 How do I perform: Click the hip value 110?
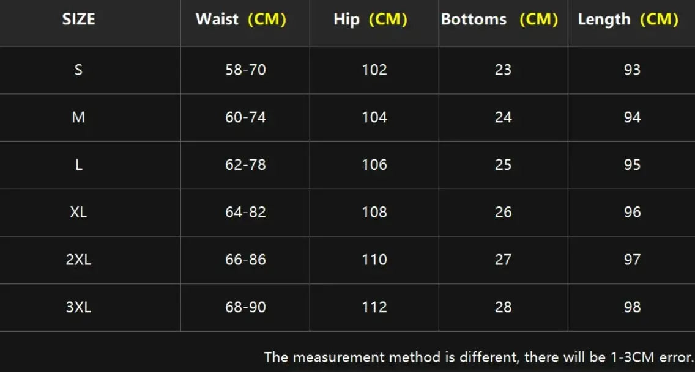tap(374, 260)
